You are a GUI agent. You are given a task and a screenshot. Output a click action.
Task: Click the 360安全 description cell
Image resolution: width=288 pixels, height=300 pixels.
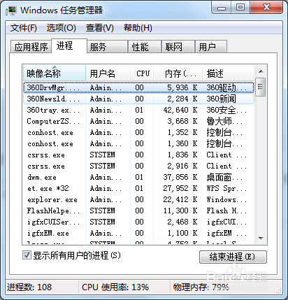pyautogui.click(x=226, y=110)
